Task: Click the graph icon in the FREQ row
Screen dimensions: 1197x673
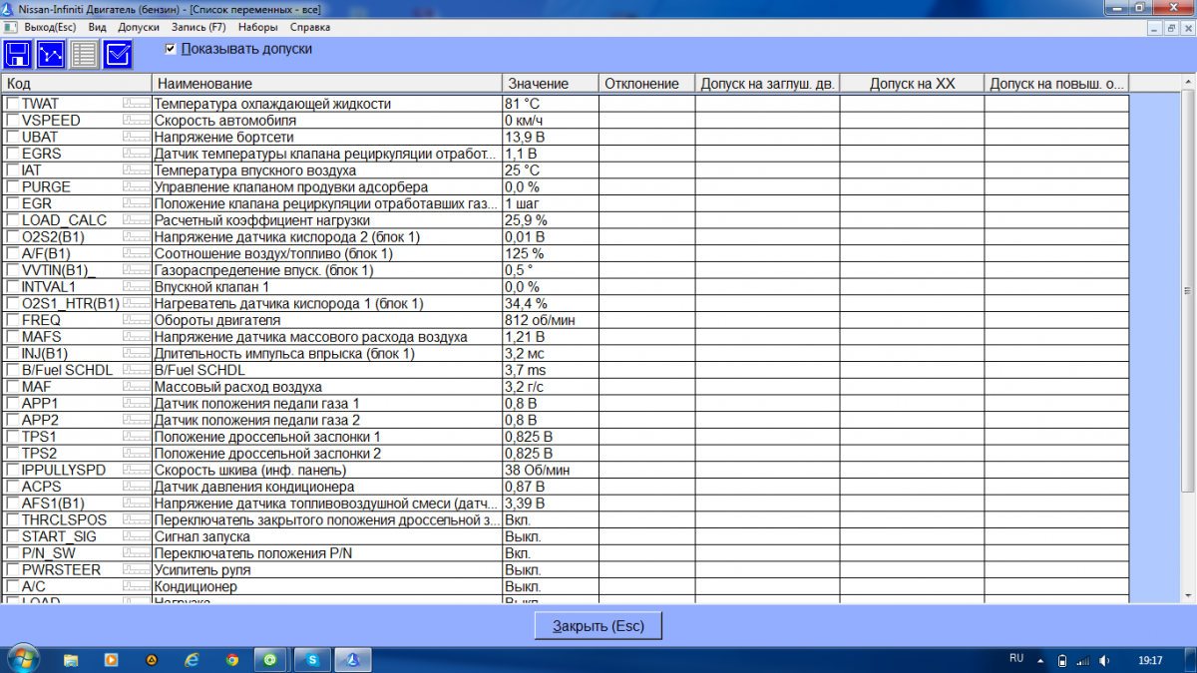Action: click(137, 320)
